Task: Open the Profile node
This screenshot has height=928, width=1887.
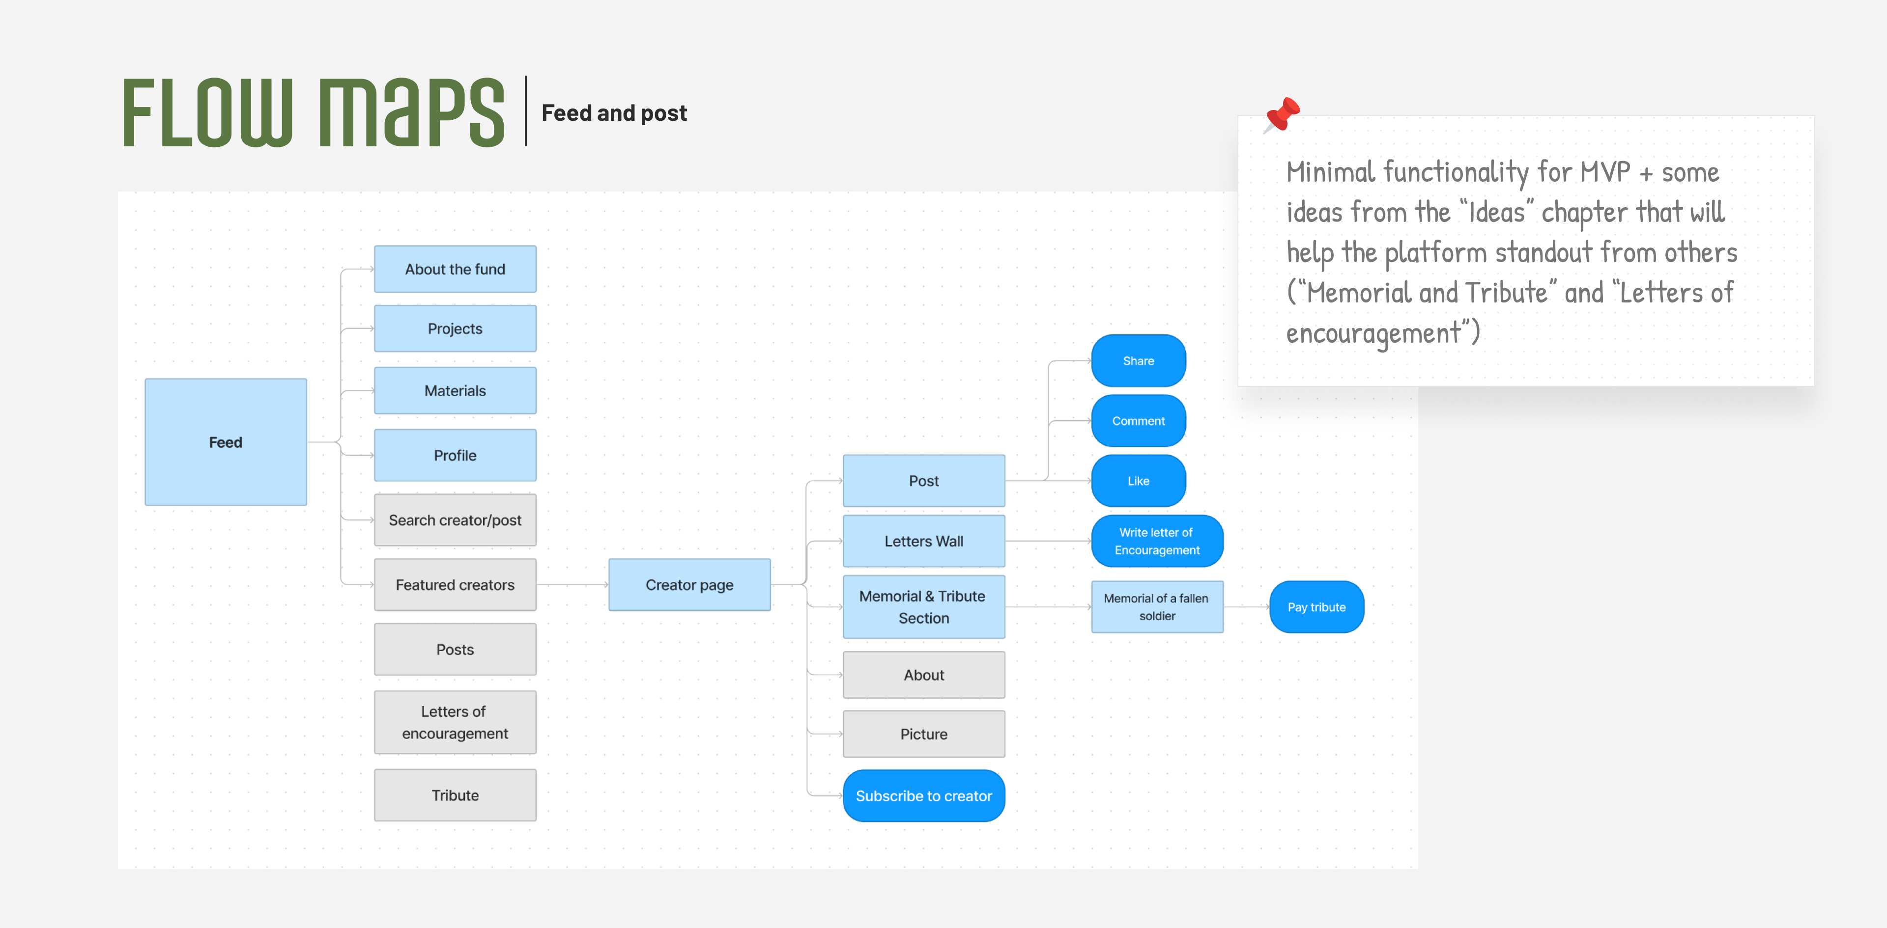Action: tap(455, 455)
